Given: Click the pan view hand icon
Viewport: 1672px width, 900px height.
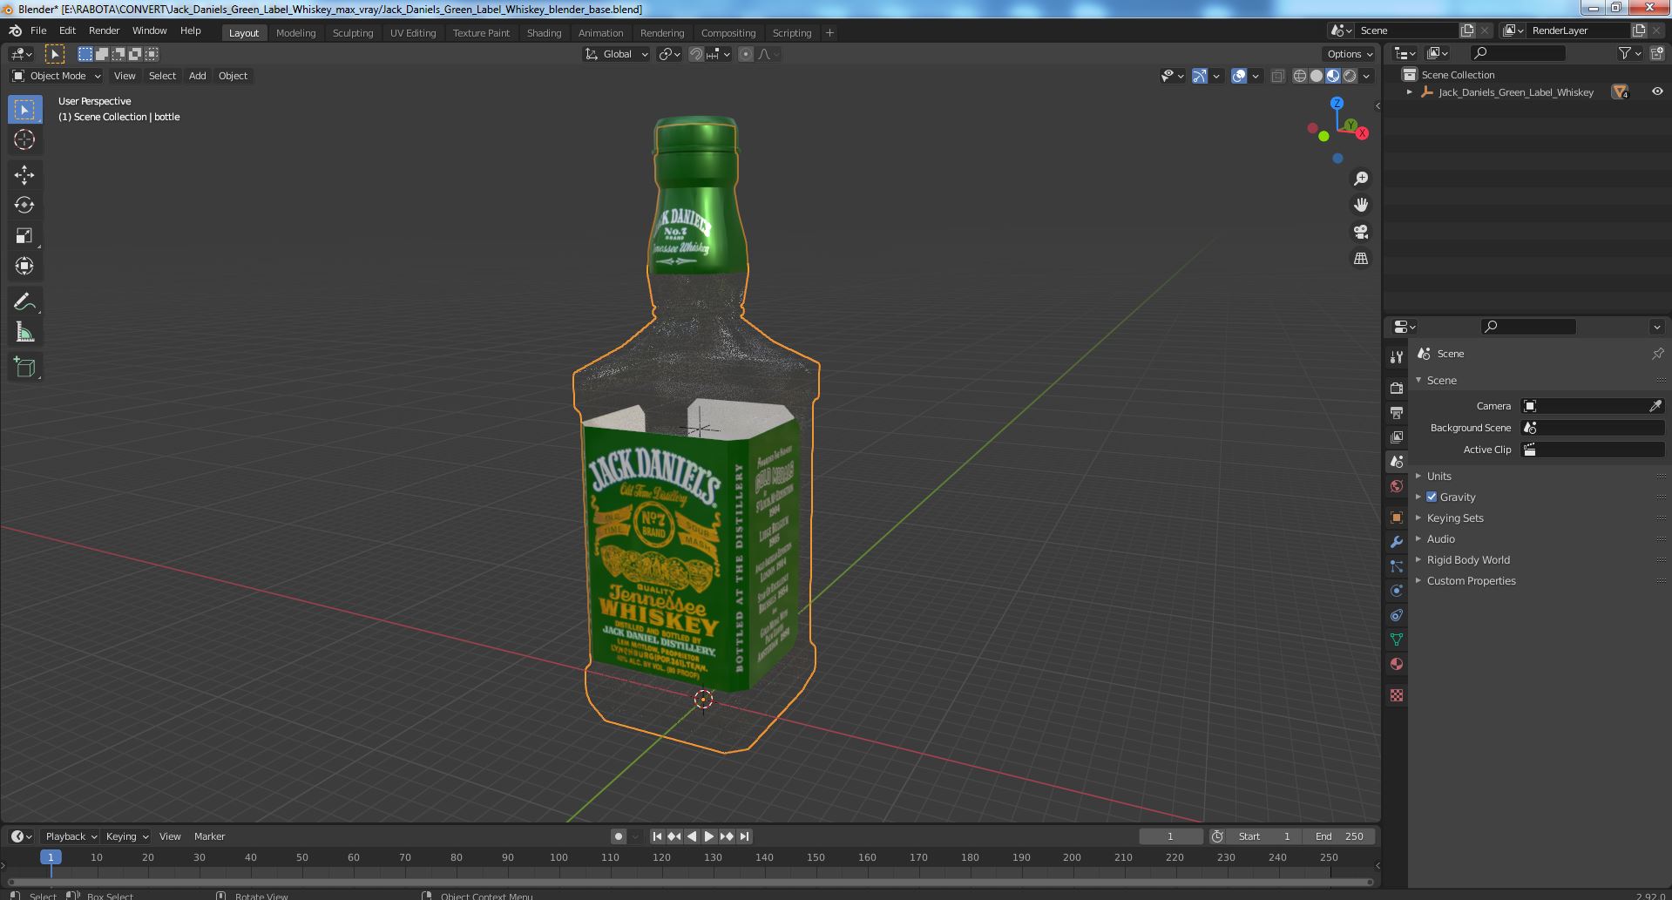Looking at the screenshot, I should 1360,205.
